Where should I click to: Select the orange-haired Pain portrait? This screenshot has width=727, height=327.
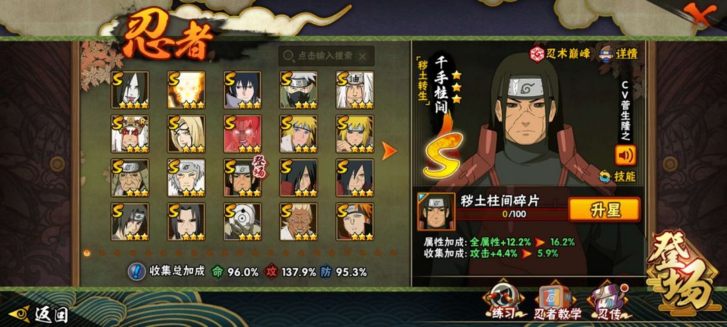[355, 221]
